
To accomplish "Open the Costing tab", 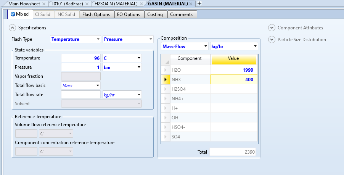I will coord(155,14).
